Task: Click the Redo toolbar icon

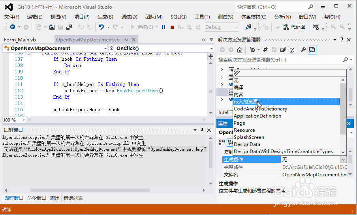Action: point(115,27)
